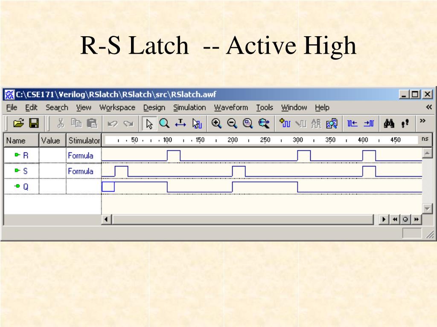
Task: Open the Waveform menu
Action: [231, 107]
